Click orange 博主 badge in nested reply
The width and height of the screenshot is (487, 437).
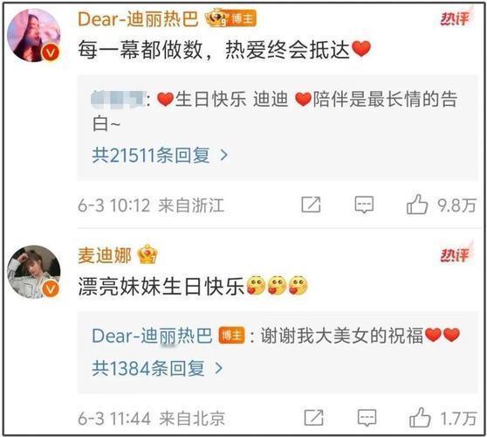[231, 336]
